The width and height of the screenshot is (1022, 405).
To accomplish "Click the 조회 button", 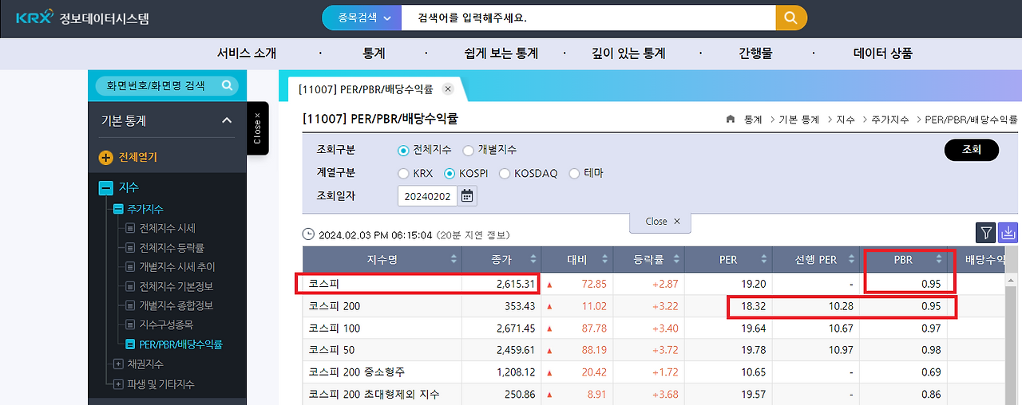I will tap(972, 150).
